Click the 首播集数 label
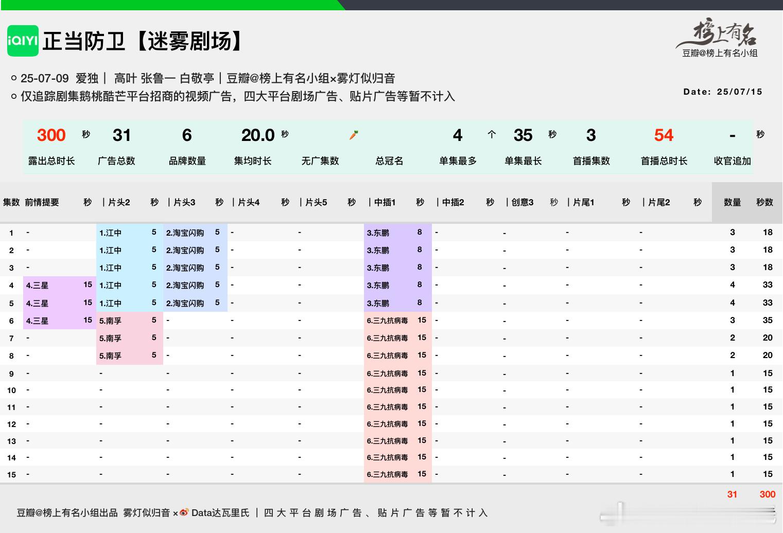Screen dimensions: 783x533 [591, 161]
